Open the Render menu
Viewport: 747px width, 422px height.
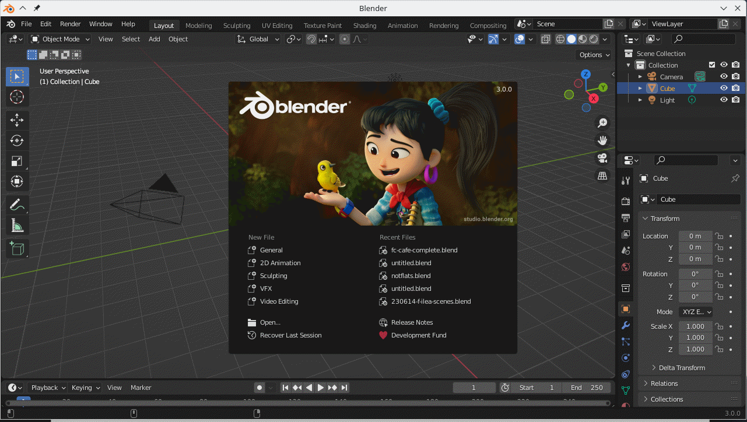click(70, 24)
